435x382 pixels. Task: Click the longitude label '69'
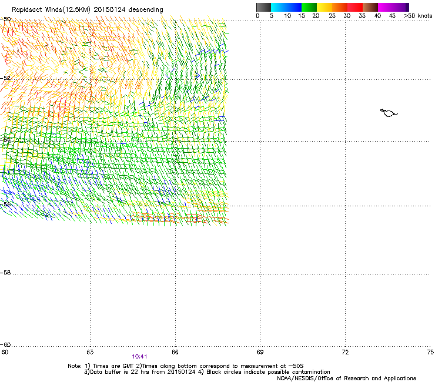pyautogui.click(x=260, y=352)
